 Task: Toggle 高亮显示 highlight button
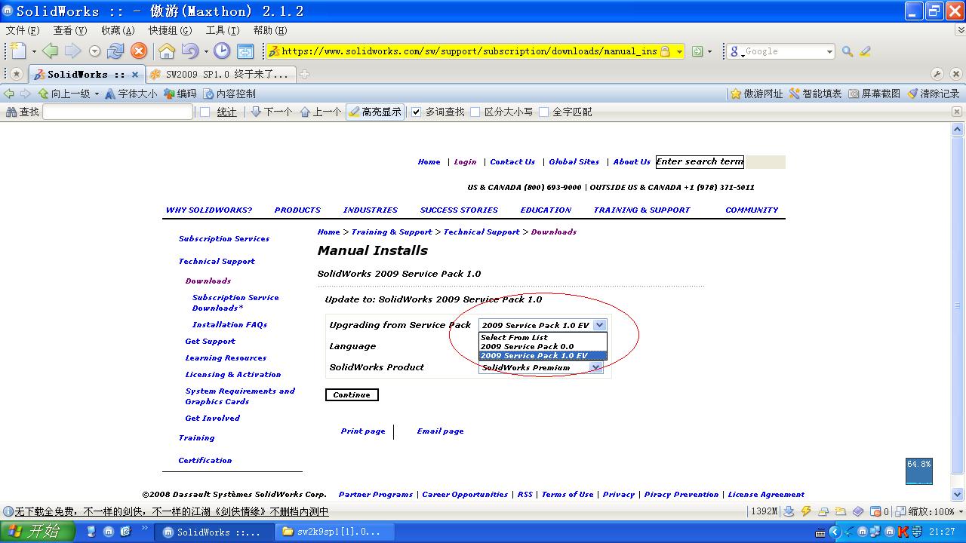[x=375, y=112]
